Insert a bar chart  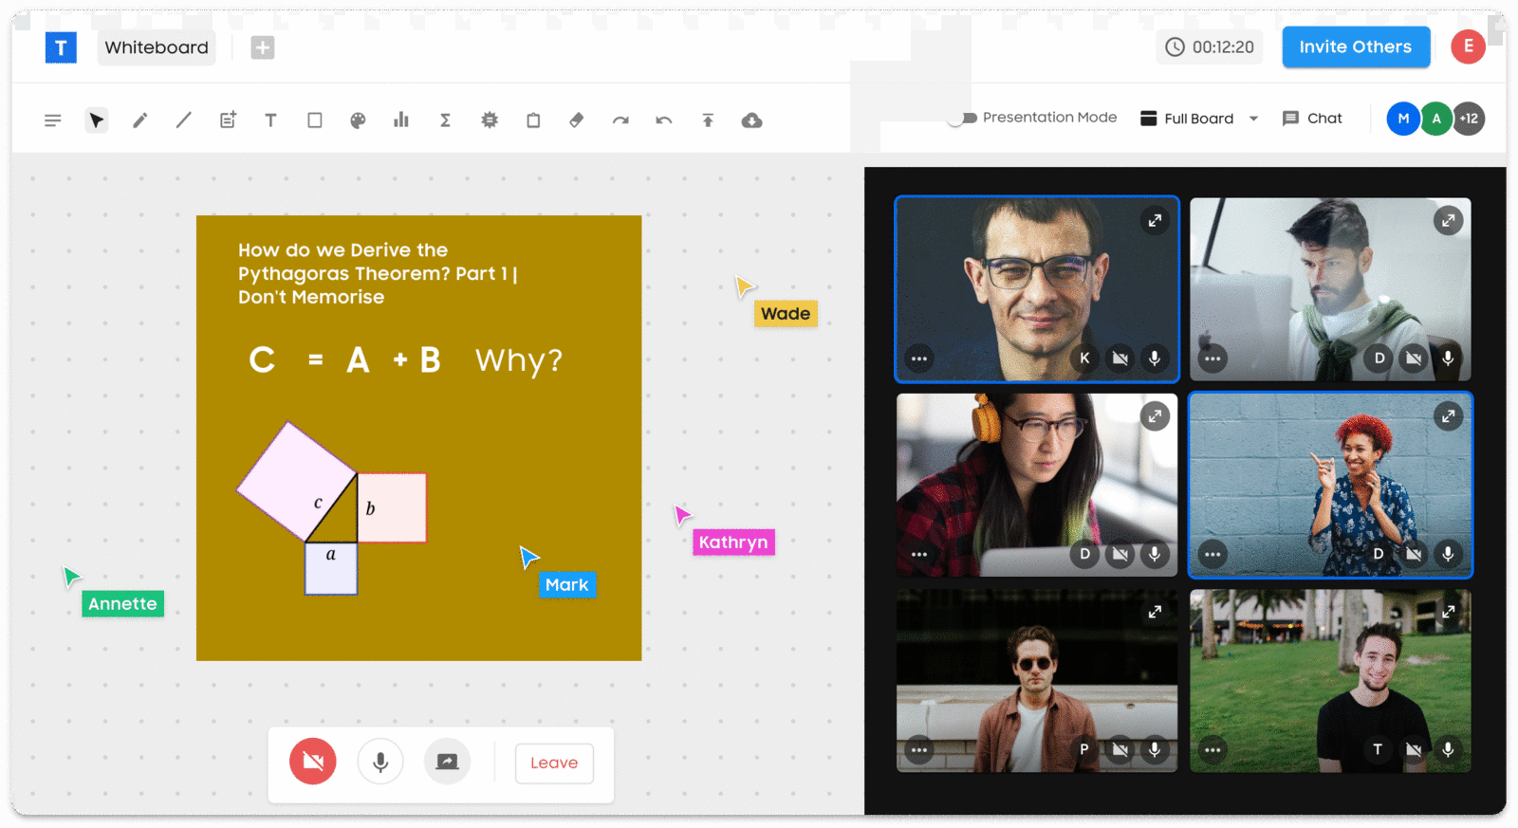(401, 120)
